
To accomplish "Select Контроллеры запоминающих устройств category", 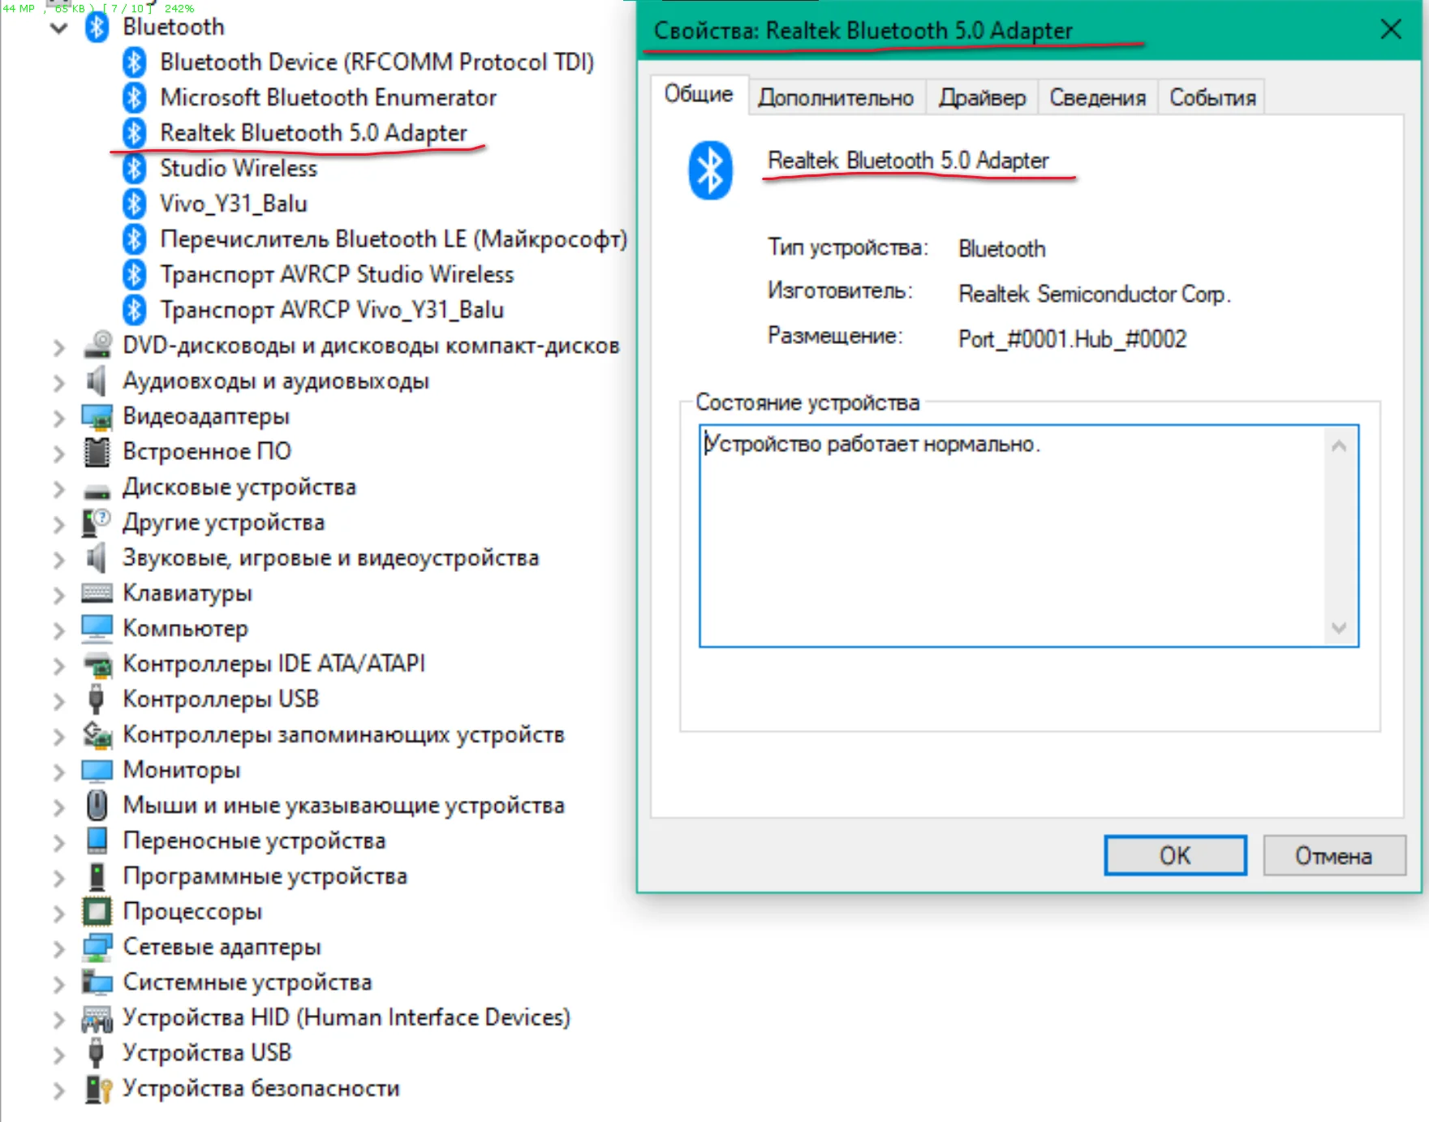I will point(343,735).
